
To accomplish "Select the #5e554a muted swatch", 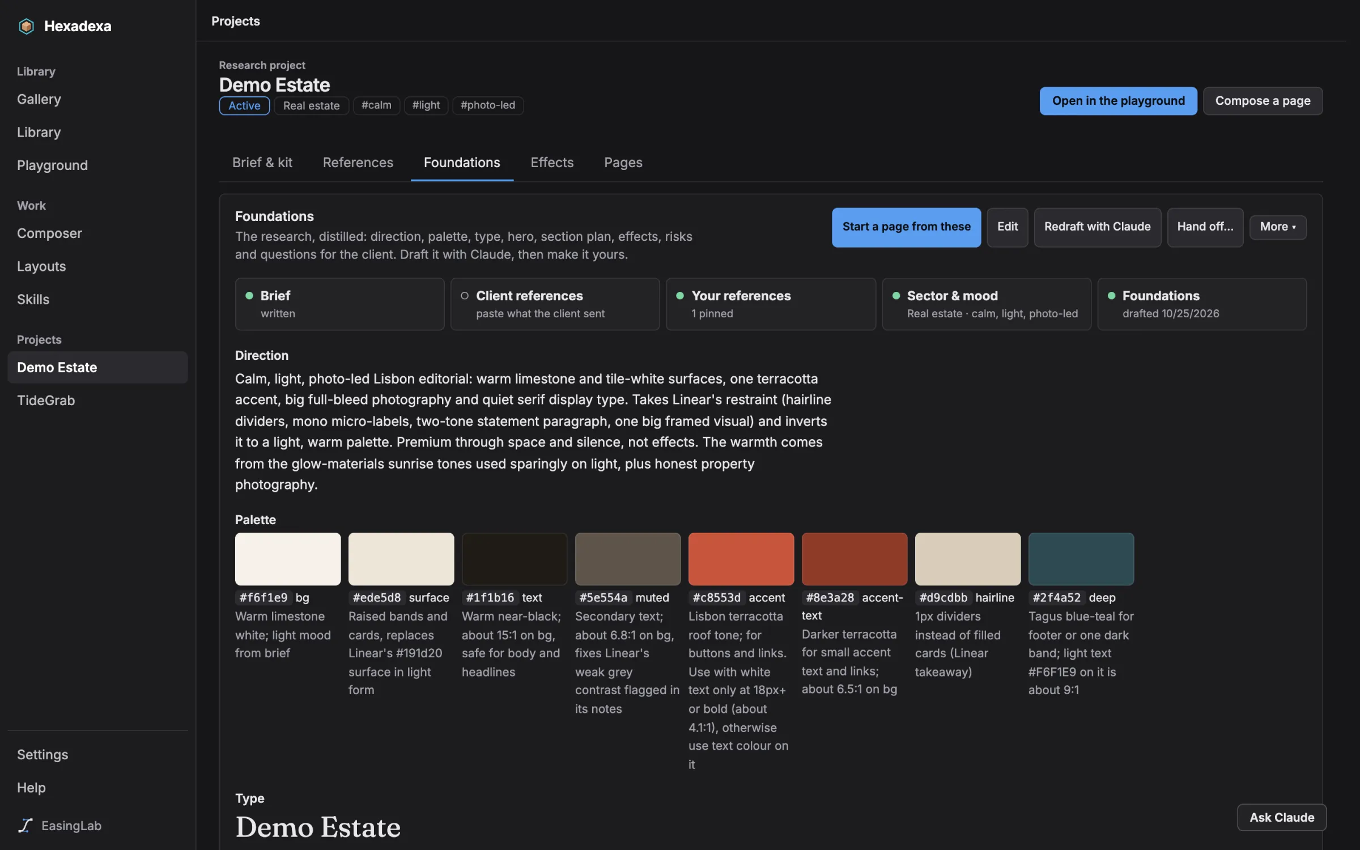I will tap(628, 559).
